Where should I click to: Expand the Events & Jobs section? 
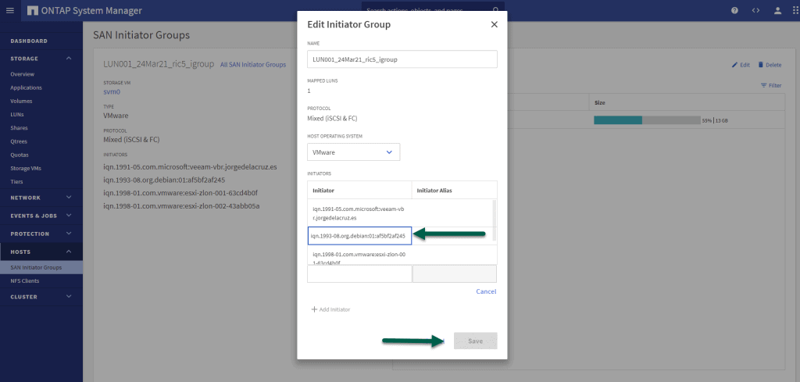(x=69, y=216)
